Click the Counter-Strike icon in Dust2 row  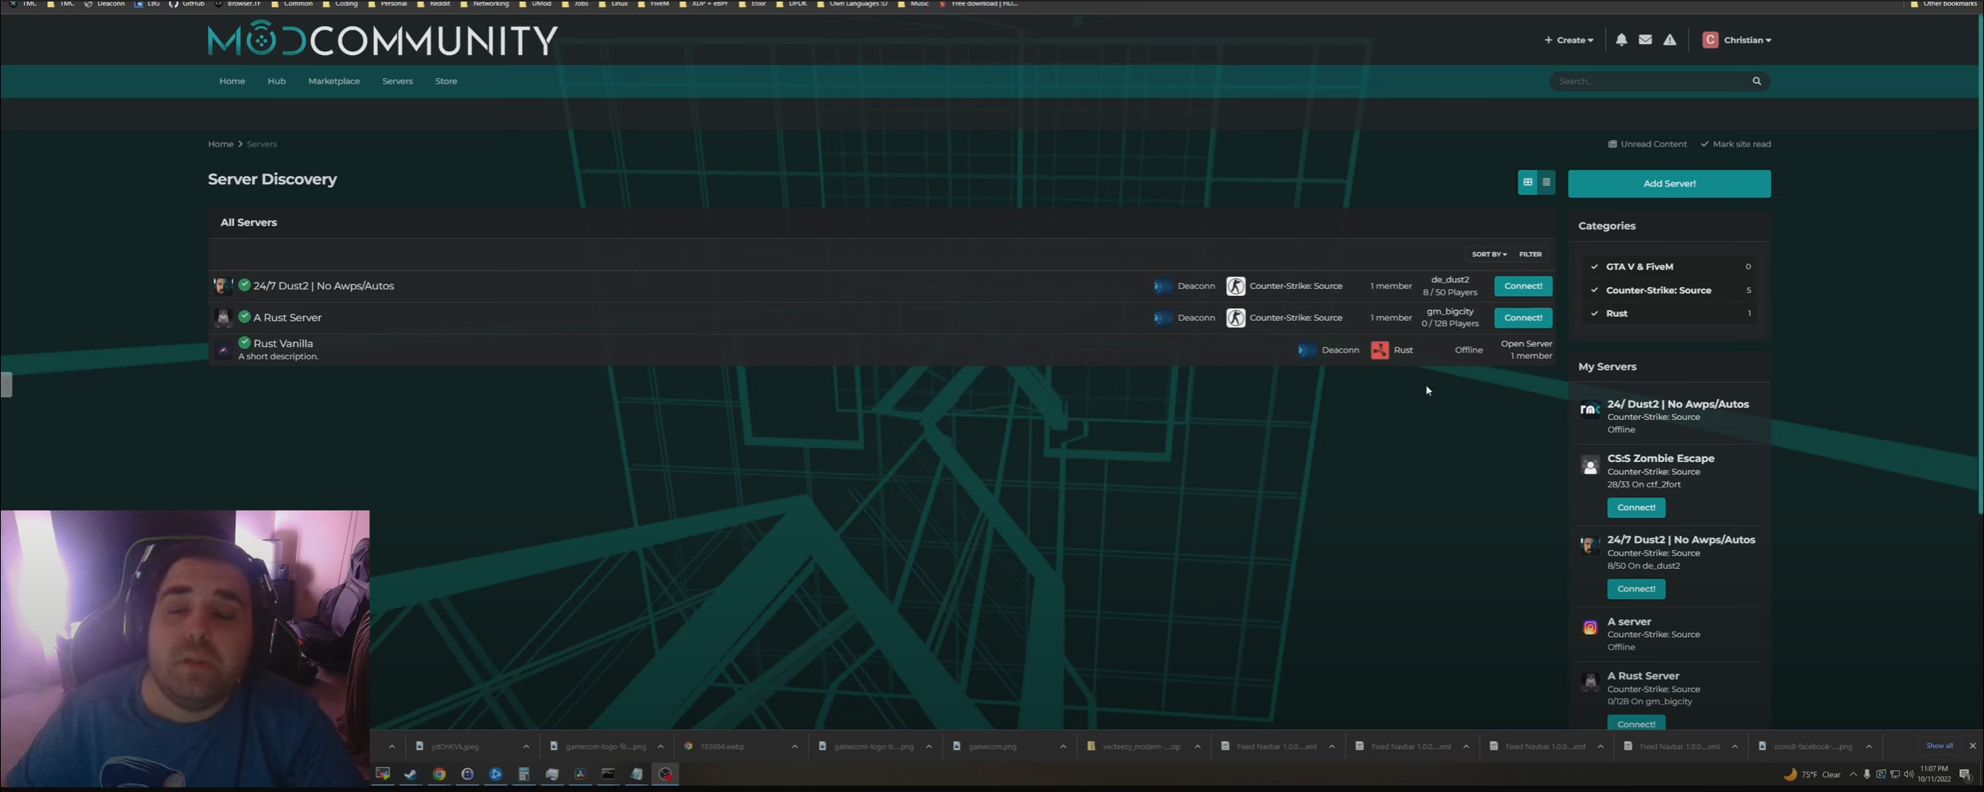(x=1235, y=286)
